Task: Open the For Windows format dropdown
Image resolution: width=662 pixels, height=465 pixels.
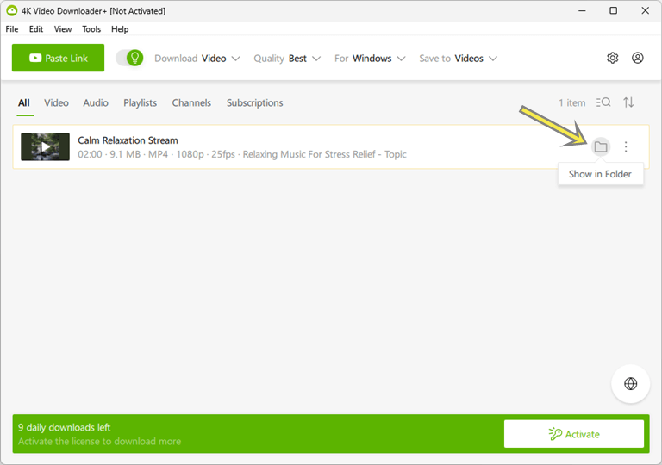Action: pyautogui.click(x=370, y=59)
